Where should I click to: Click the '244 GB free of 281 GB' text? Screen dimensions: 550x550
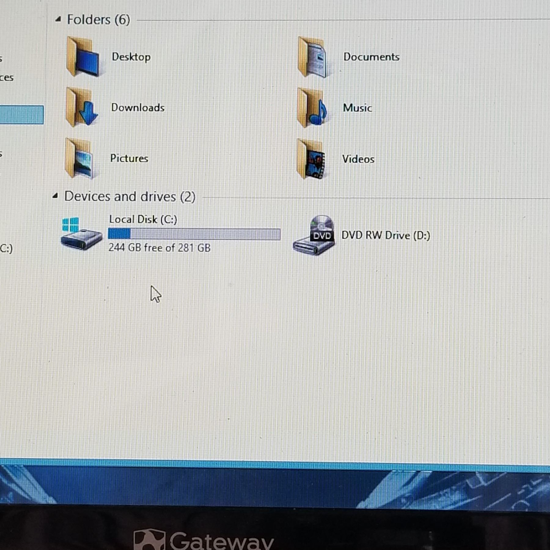point(159,248)
